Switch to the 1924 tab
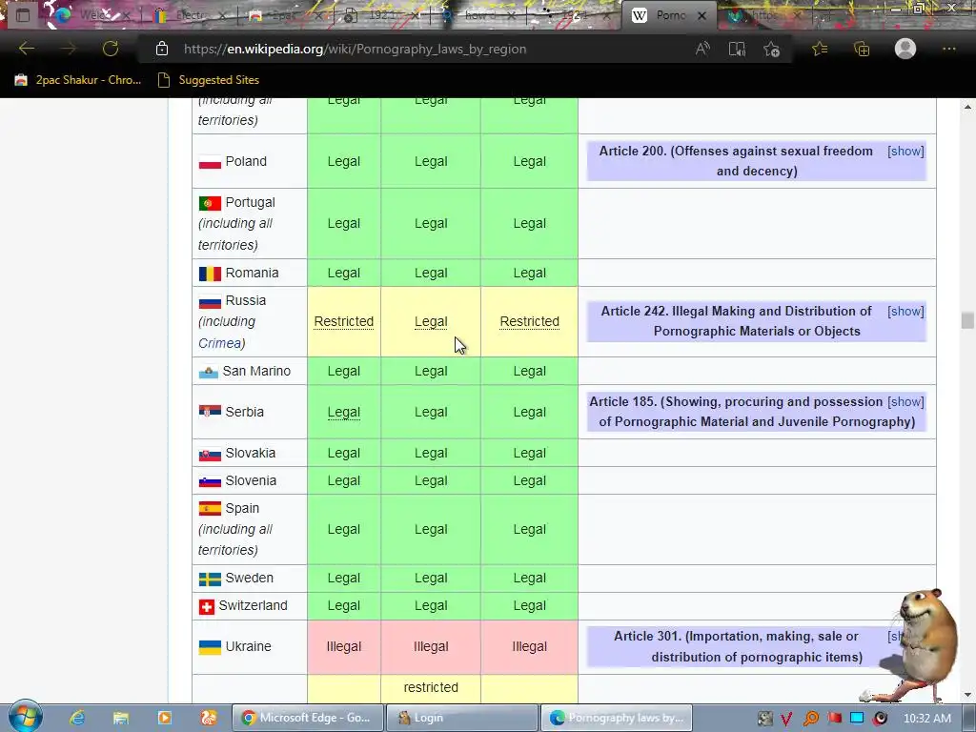 (x=573, y=15)
